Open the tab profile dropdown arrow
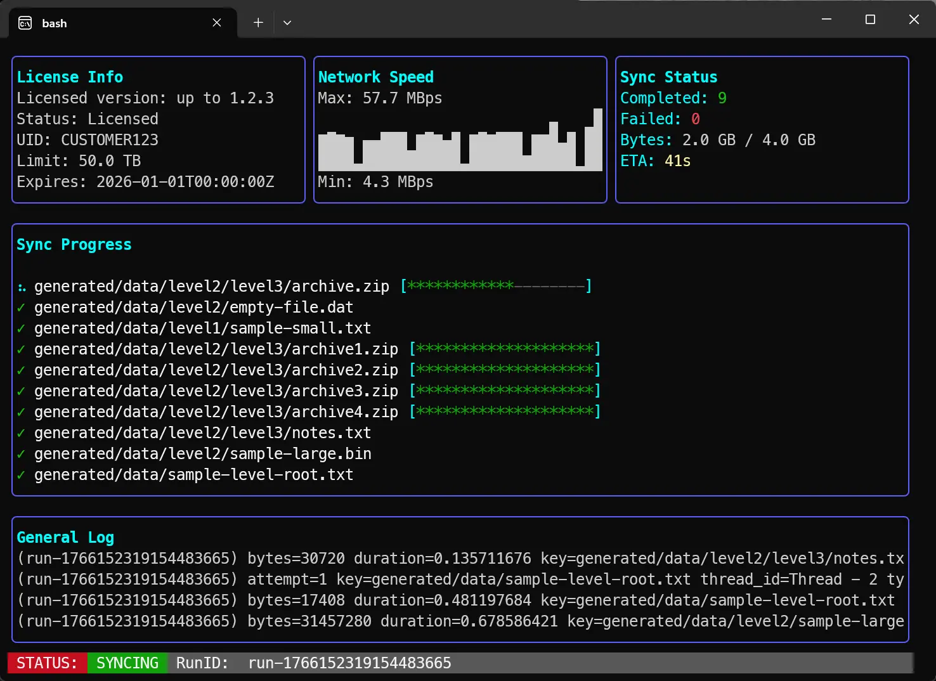This screenshot has width=936, height=681. click(x=287, y=23)
